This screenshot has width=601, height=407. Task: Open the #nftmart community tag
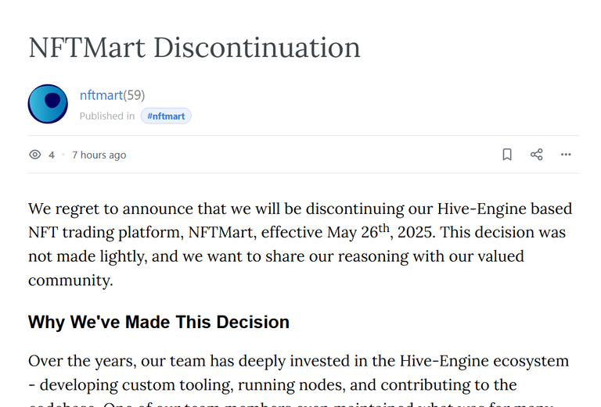[x=166, y=116]
